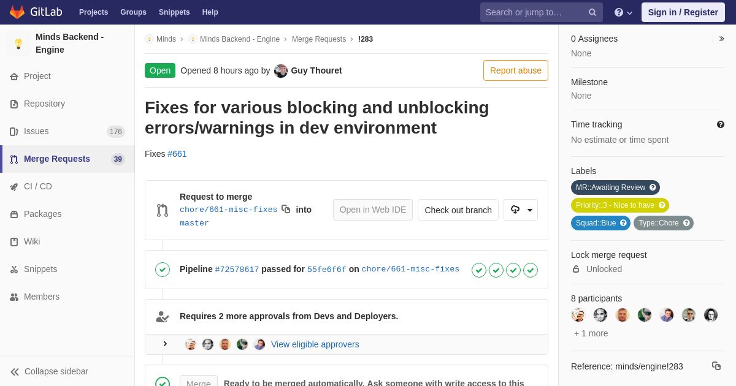Click Merge Requests breadcrumb link
Image resolution: width=736 pixels, height=386 pixels.
coord(319,39)
